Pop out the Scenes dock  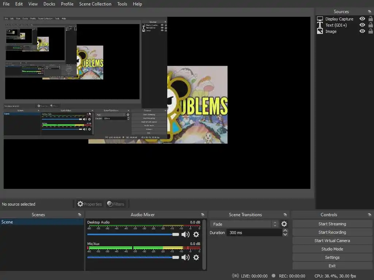coord(79,215)
